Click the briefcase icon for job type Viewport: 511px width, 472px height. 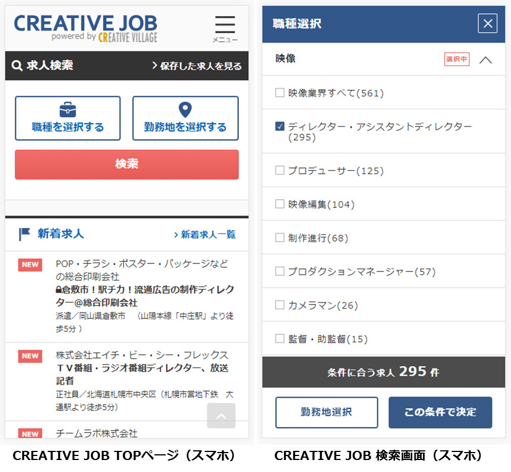point(68,110)
